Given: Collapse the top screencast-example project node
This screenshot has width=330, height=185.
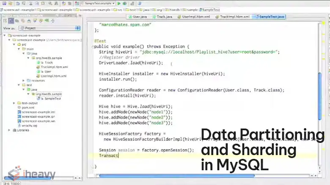Looking at the screenshot, I should 4,35.
